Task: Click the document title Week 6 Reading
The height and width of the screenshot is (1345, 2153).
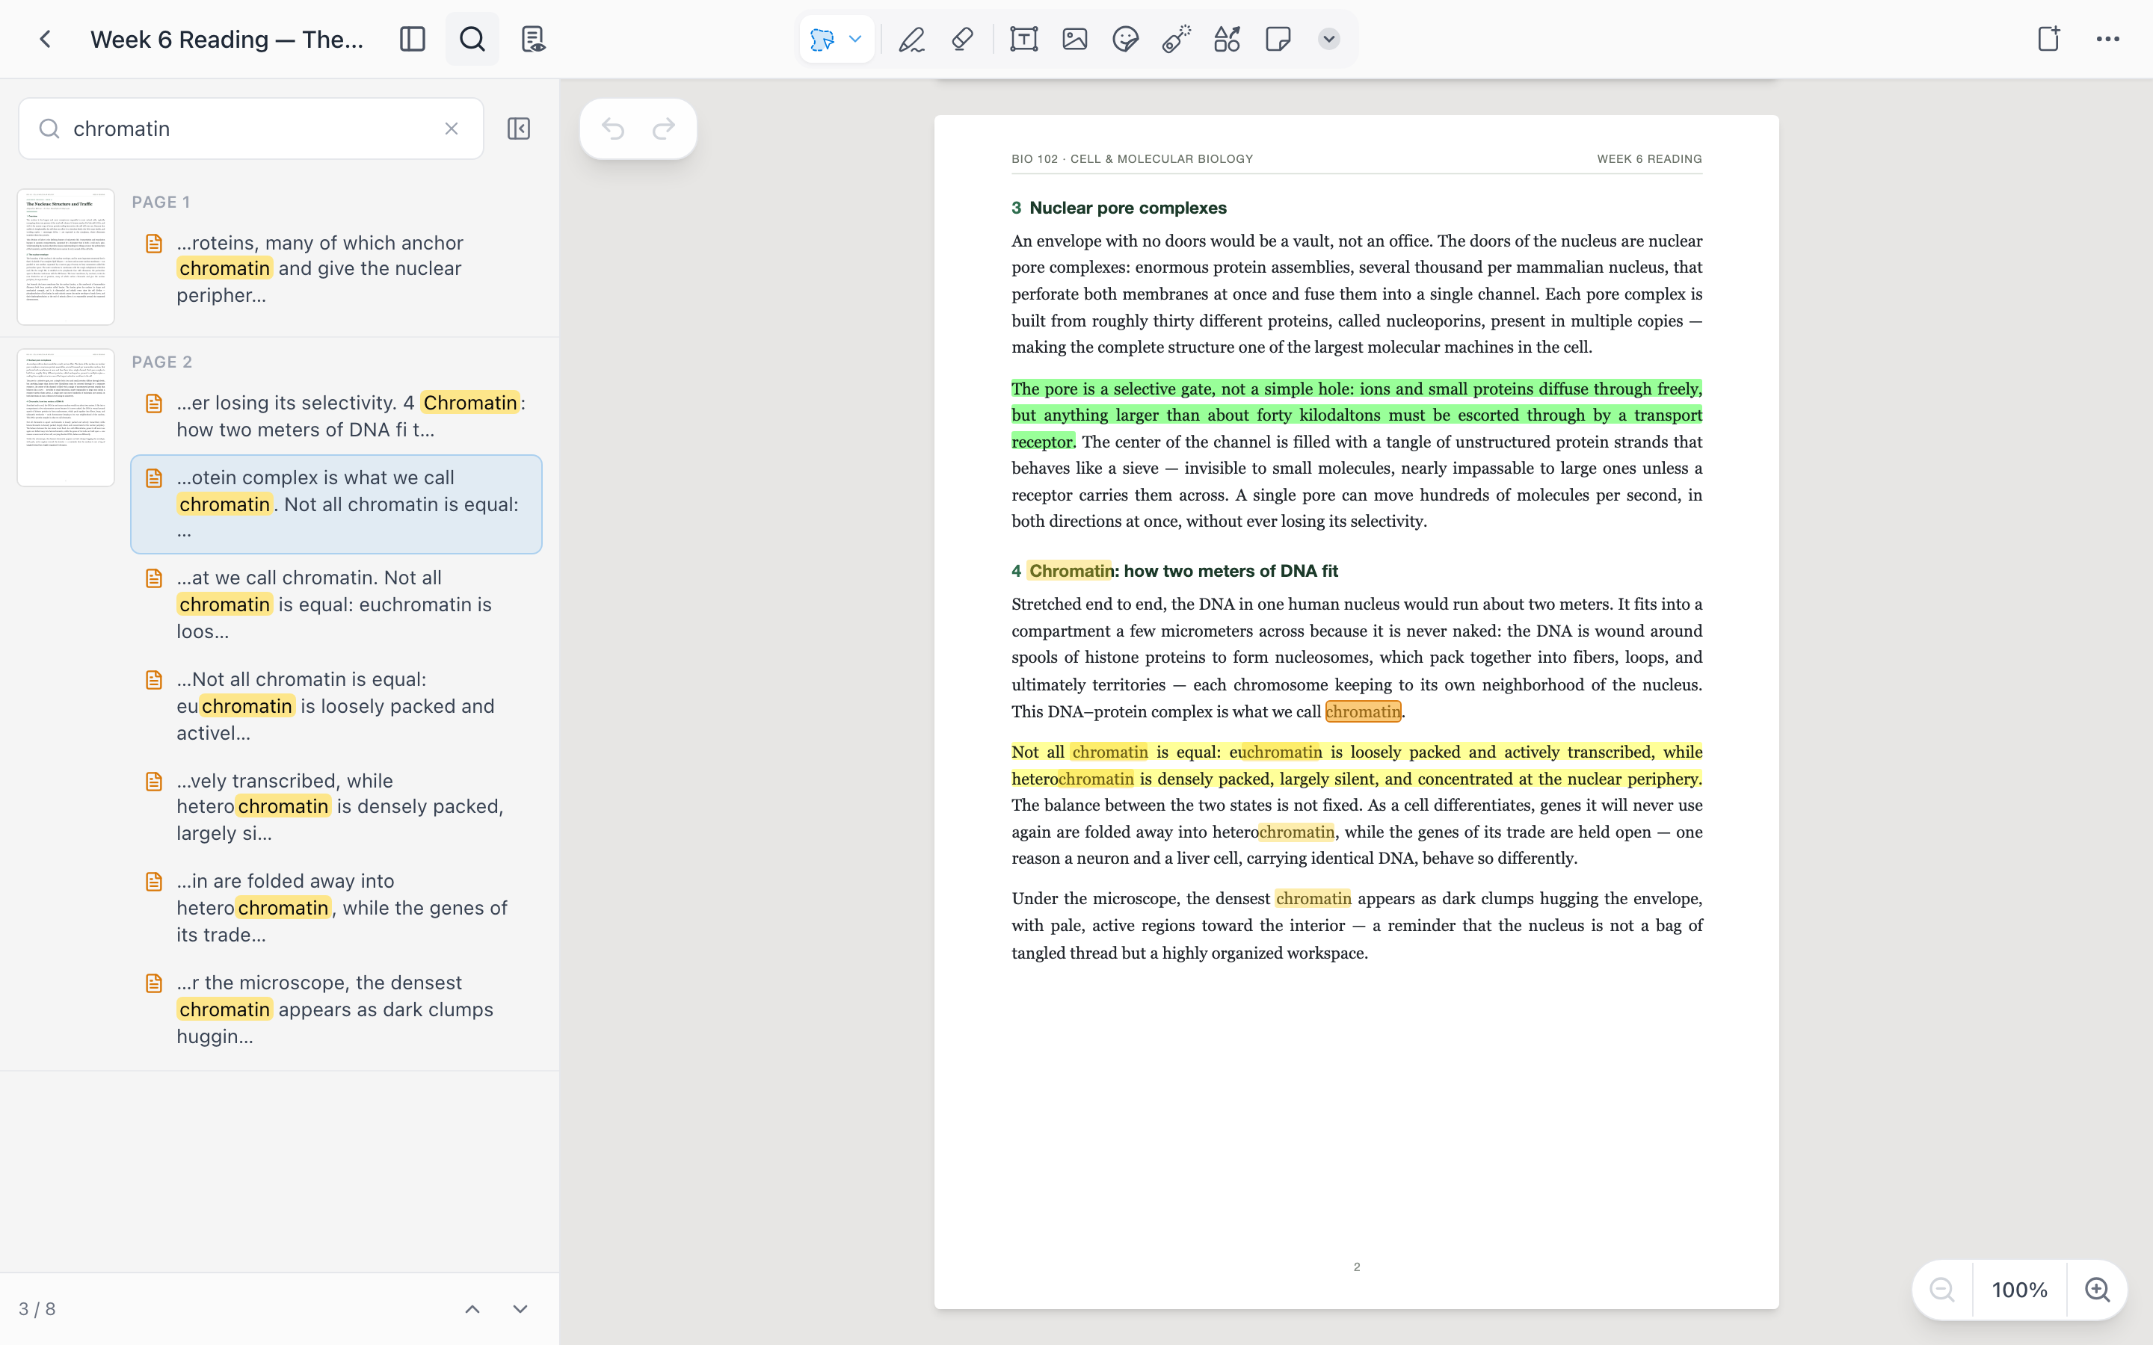Action: click(227, 39)
